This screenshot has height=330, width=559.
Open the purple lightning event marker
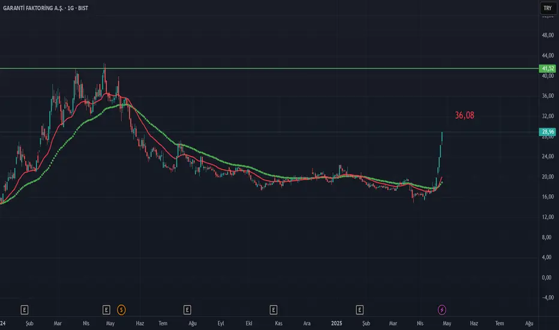tap(441, 310)
